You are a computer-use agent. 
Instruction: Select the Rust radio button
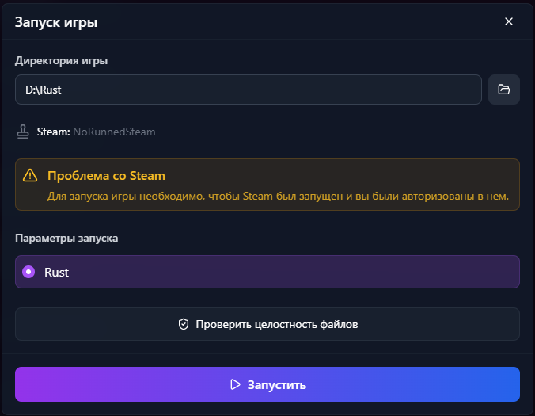[28, 272]
